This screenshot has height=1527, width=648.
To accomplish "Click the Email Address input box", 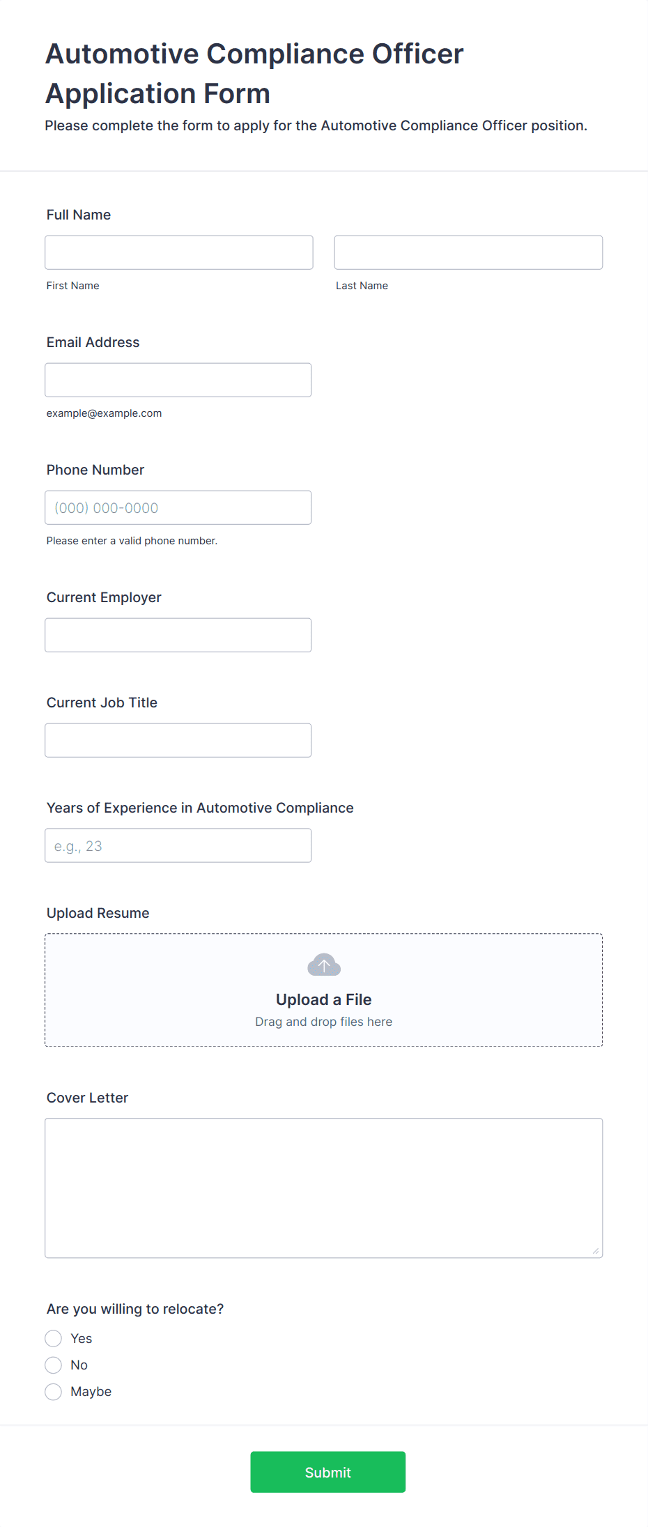I will 178,380.
